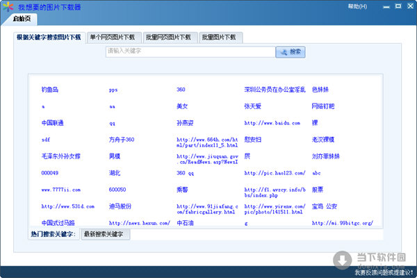Open the www.yirenw.com photo/141511 link
Screen dimensions: 417x278
click(x=275, y=209)
